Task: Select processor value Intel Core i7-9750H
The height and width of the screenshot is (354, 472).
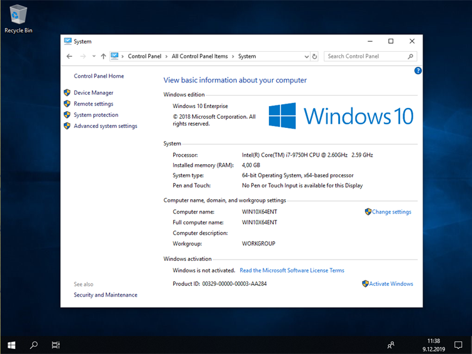Action: click(308, 155)
